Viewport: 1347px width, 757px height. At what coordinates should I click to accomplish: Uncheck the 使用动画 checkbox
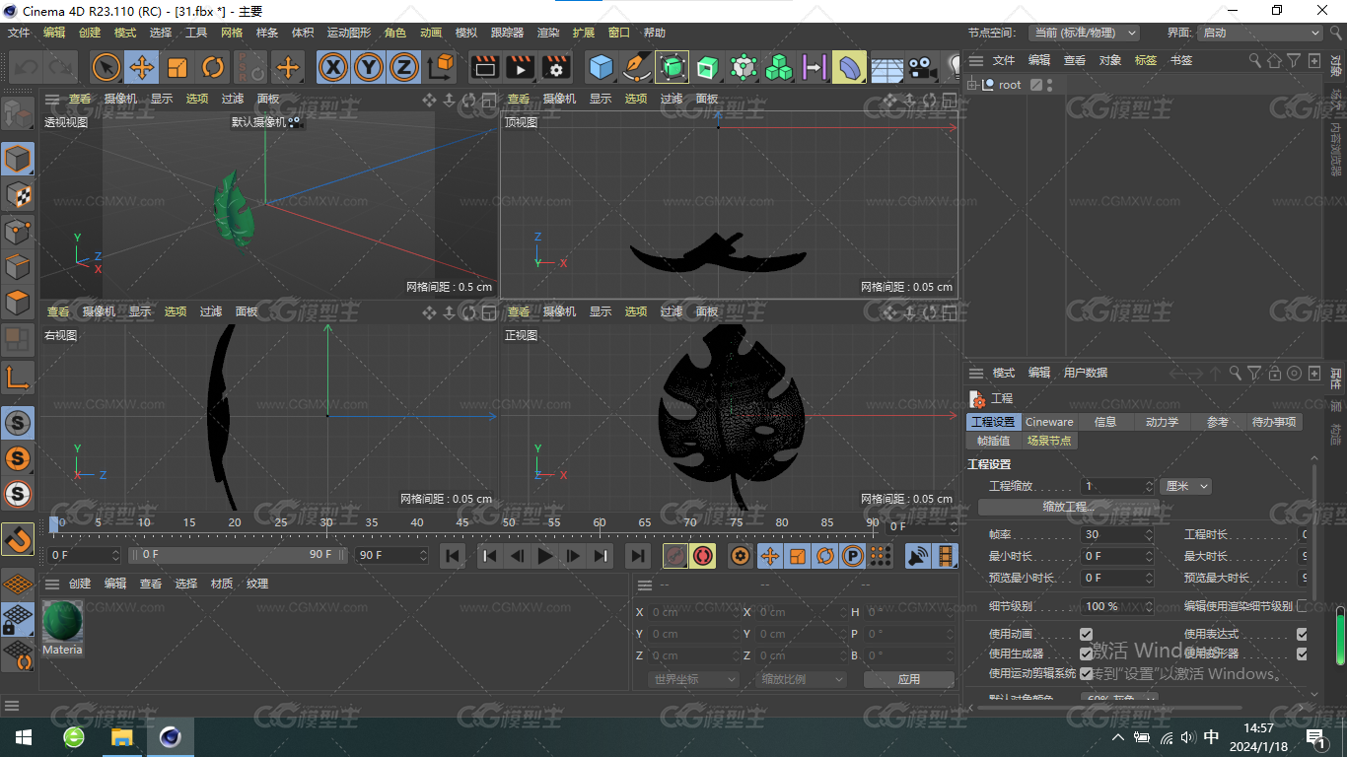click(x=1086, y=634)
